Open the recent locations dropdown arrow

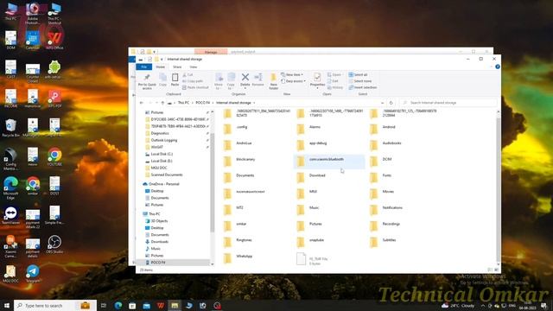(x=156, y=103)
